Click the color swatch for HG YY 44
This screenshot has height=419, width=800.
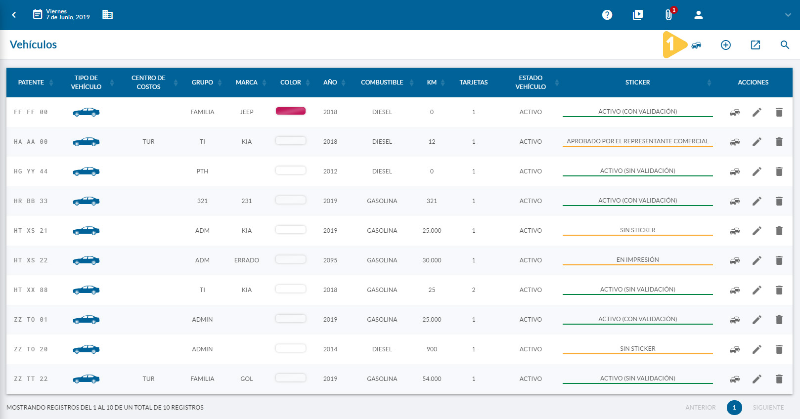(x=291, y=170)
